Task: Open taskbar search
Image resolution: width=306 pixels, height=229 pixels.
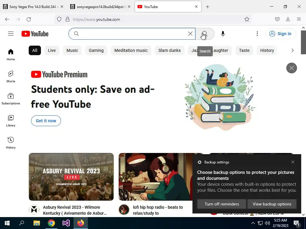Action: (22, 223)
